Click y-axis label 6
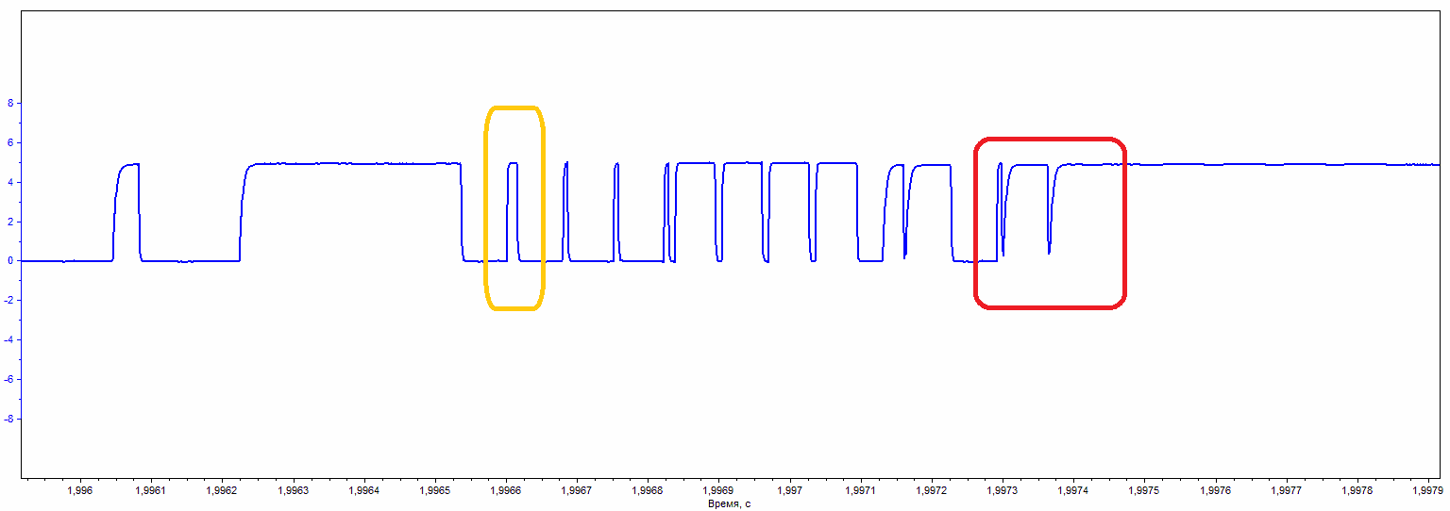The width and height of the screenshot is (1450, 511). click(x=8, y=143)
